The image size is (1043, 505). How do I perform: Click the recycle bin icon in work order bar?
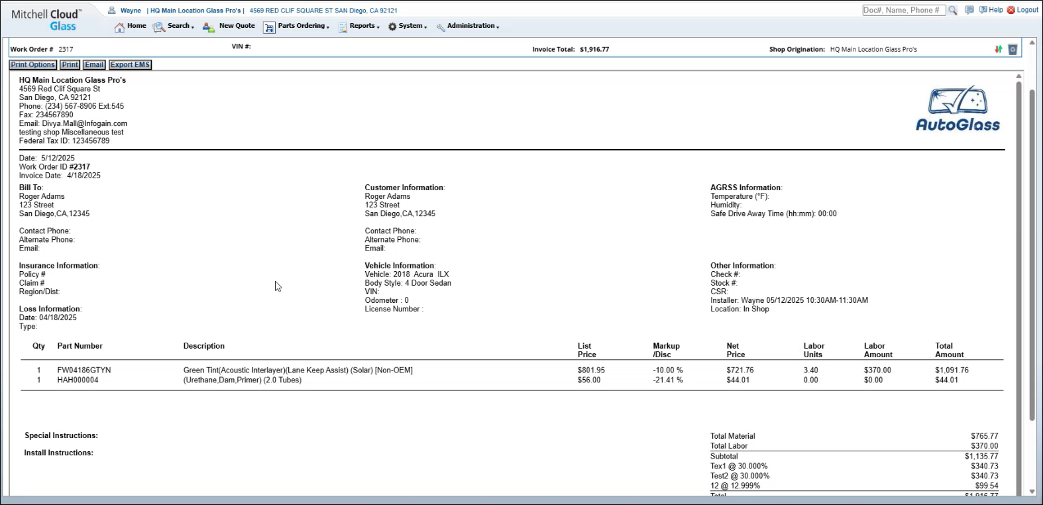(1013, 50)
